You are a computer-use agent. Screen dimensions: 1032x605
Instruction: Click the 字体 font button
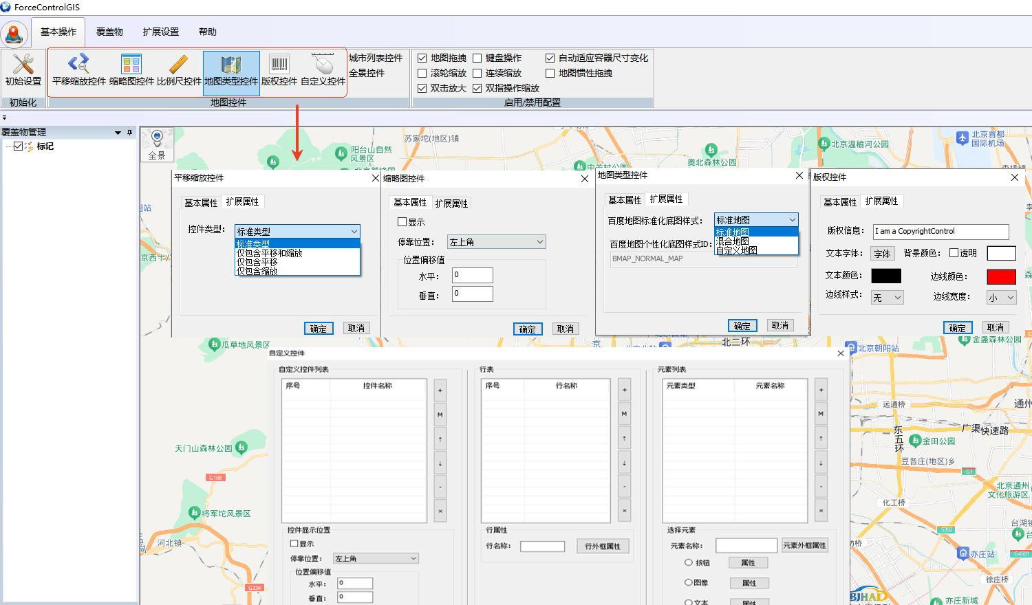click(x=882, y=254)
